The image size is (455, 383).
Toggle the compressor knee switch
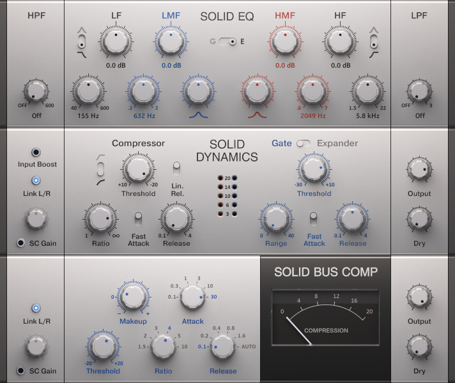(x=100, y=169)
